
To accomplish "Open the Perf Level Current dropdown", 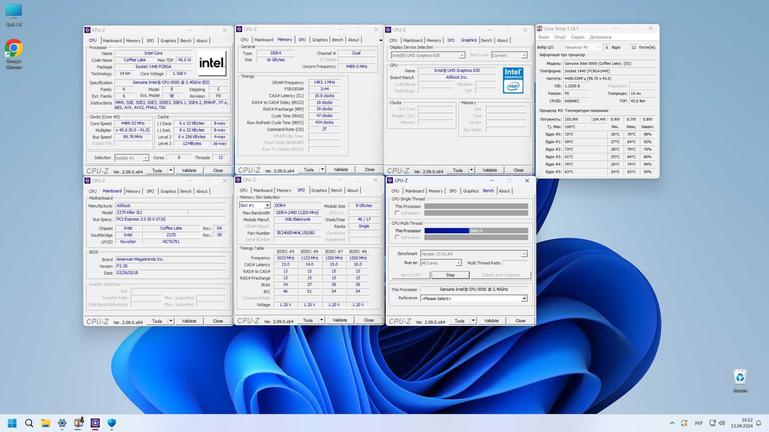I will coord(509,55).
